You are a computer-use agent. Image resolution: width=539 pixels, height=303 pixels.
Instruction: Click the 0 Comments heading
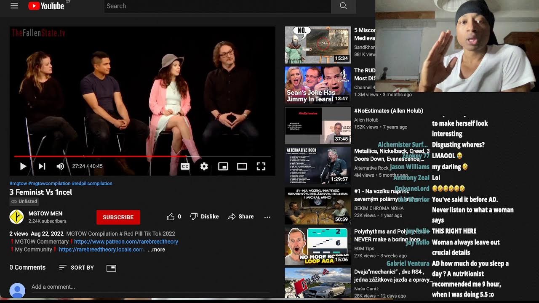27,268
